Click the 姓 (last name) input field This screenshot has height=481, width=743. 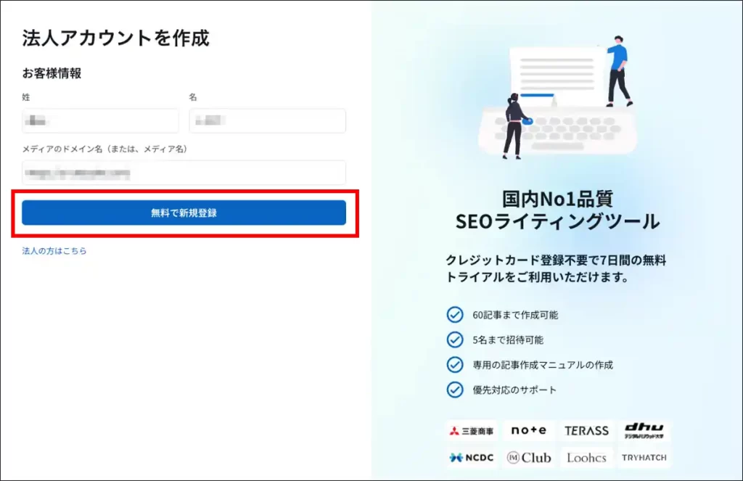coord(100,121)
